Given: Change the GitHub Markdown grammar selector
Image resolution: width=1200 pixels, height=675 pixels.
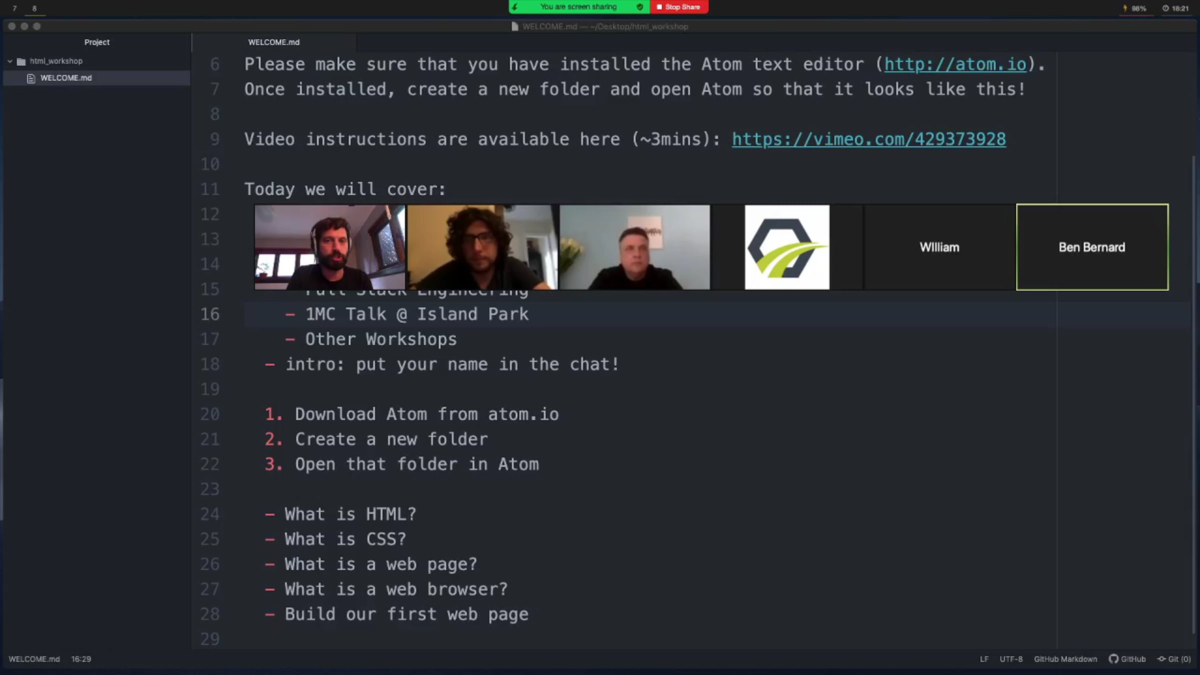Looking at the screenshot, I should click(x=1065, y=659).
